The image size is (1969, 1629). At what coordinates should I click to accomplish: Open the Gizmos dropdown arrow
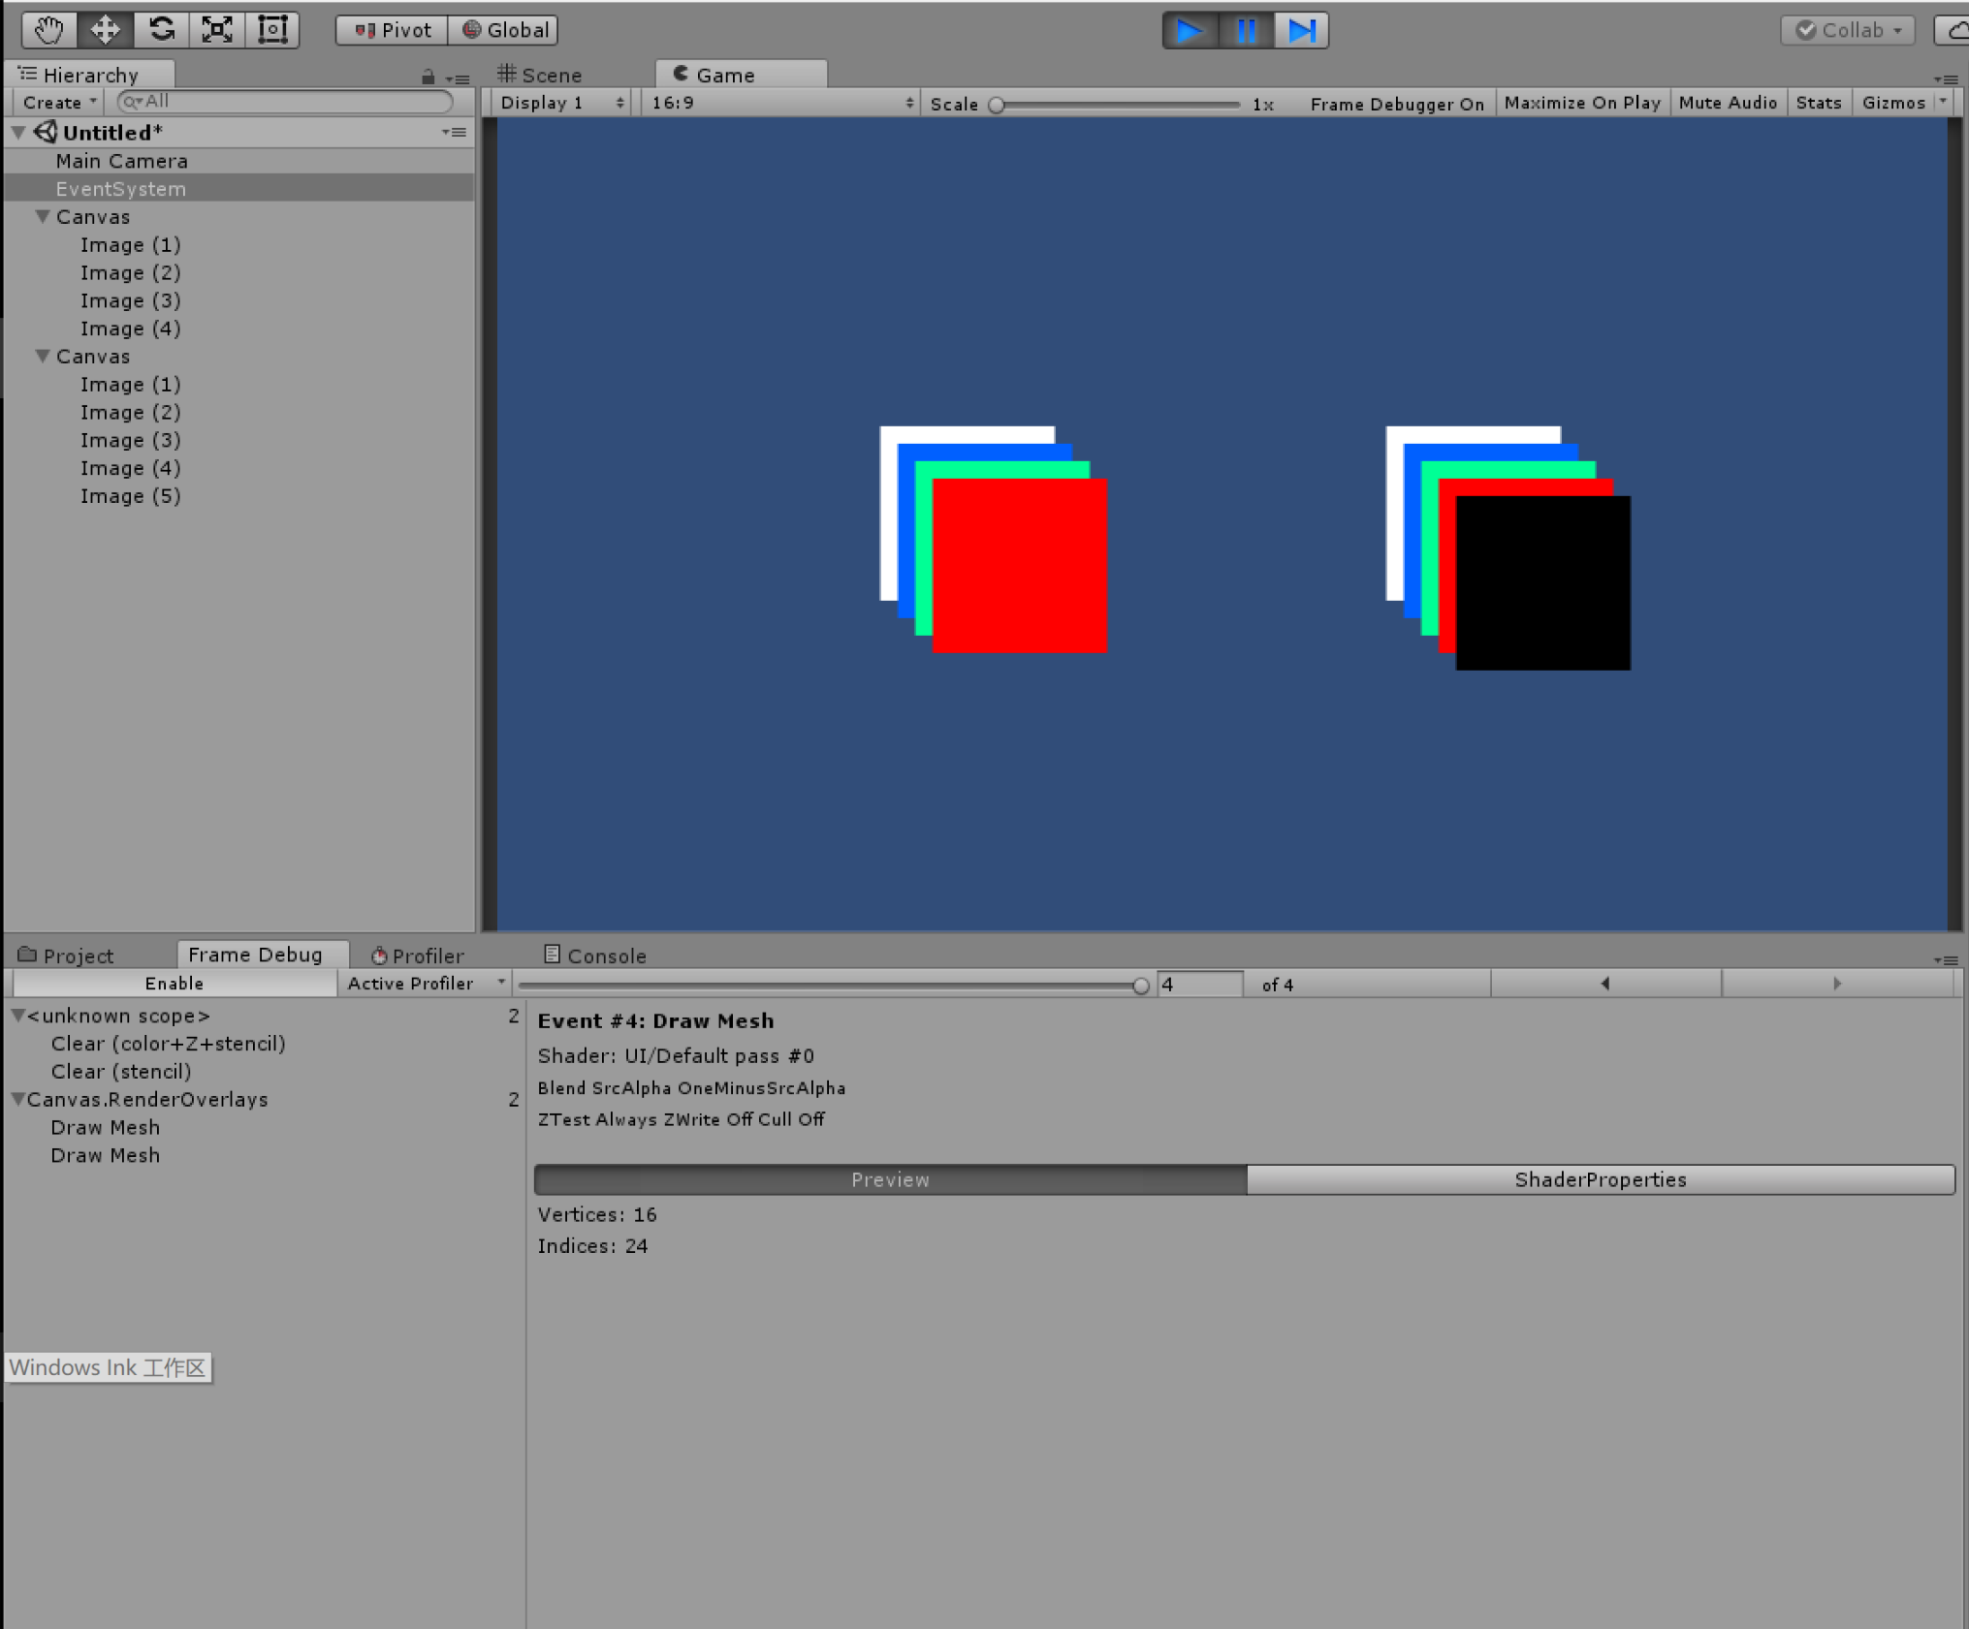coord(1943,102)
